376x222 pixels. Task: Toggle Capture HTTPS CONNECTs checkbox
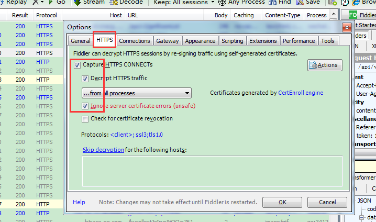point(78,65)
